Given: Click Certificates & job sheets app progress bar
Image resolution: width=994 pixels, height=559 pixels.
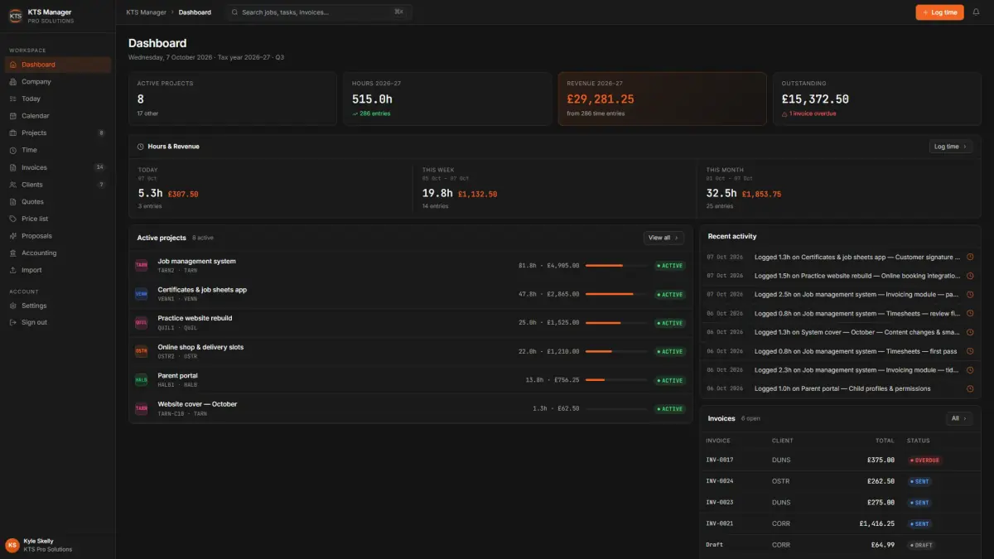Looking at the screenshot, I should coord(616,294).
